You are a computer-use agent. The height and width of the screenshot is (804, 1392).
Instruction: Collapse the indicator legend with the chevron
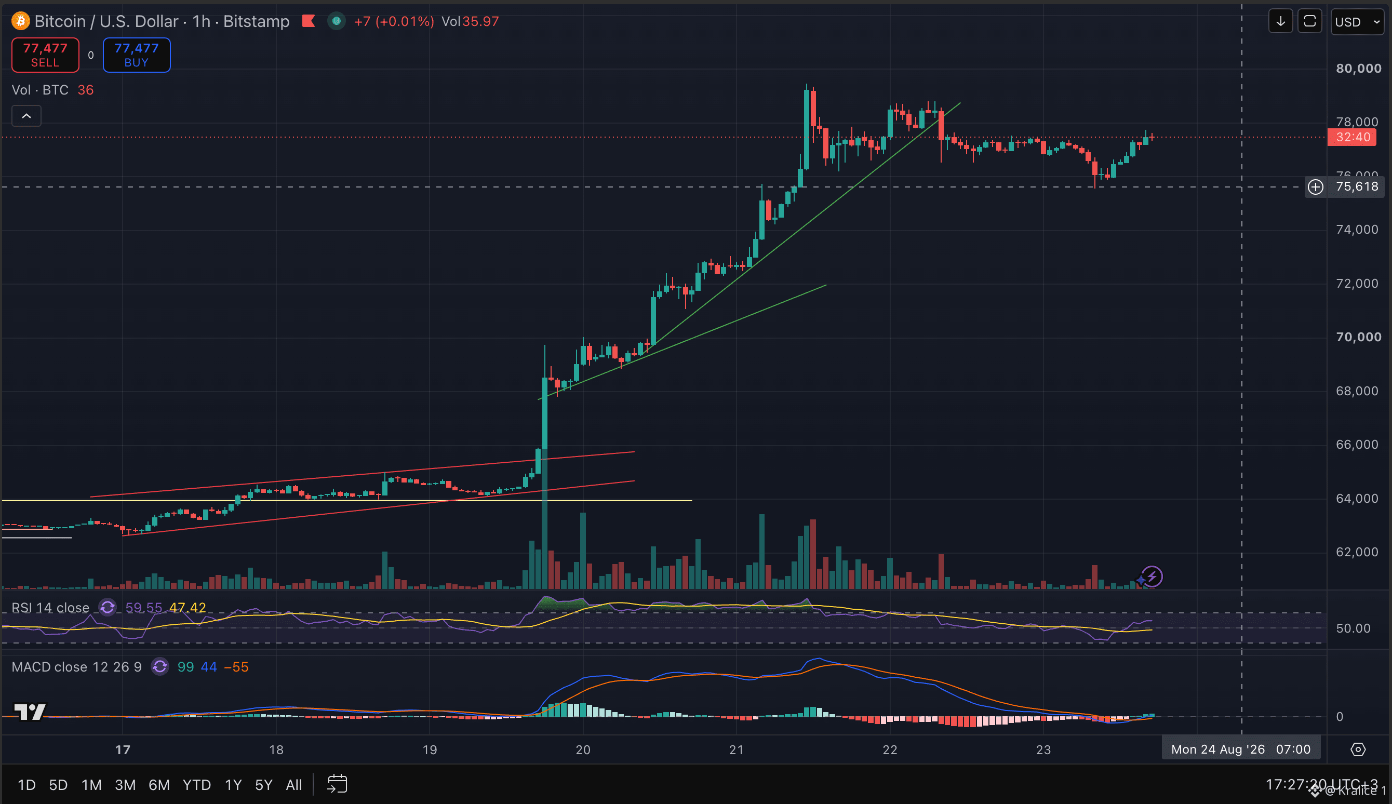[26, 116]
